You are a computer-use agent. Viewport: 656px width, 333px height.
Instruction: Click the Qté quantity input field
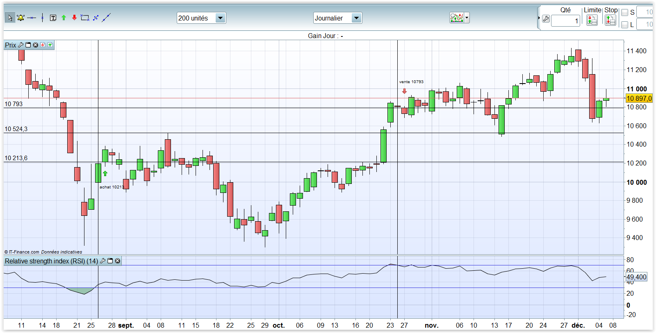point(565,21)
